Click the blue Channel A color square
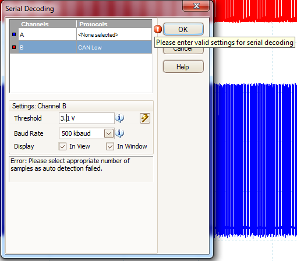The width and height of the screenshot is (297, 261). coord(14,34)
